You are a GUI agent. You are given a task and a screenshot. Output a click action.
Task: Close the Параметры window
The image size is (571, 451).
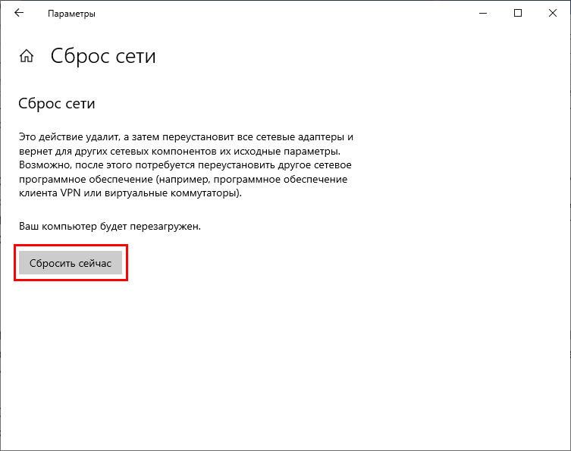553,13
